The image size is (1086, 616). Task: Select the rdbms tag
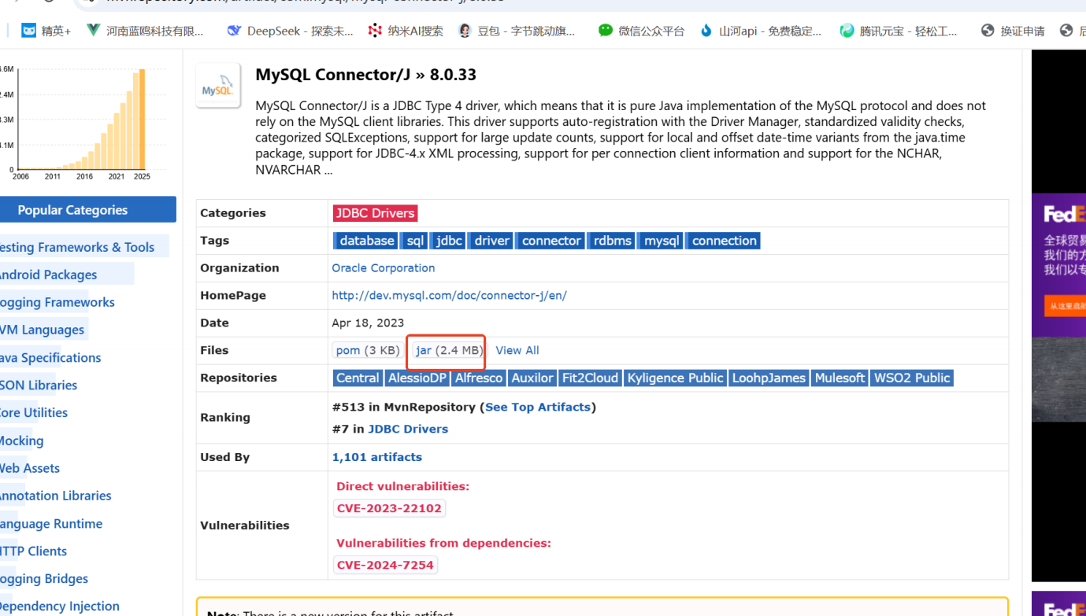tap(613, 241)
